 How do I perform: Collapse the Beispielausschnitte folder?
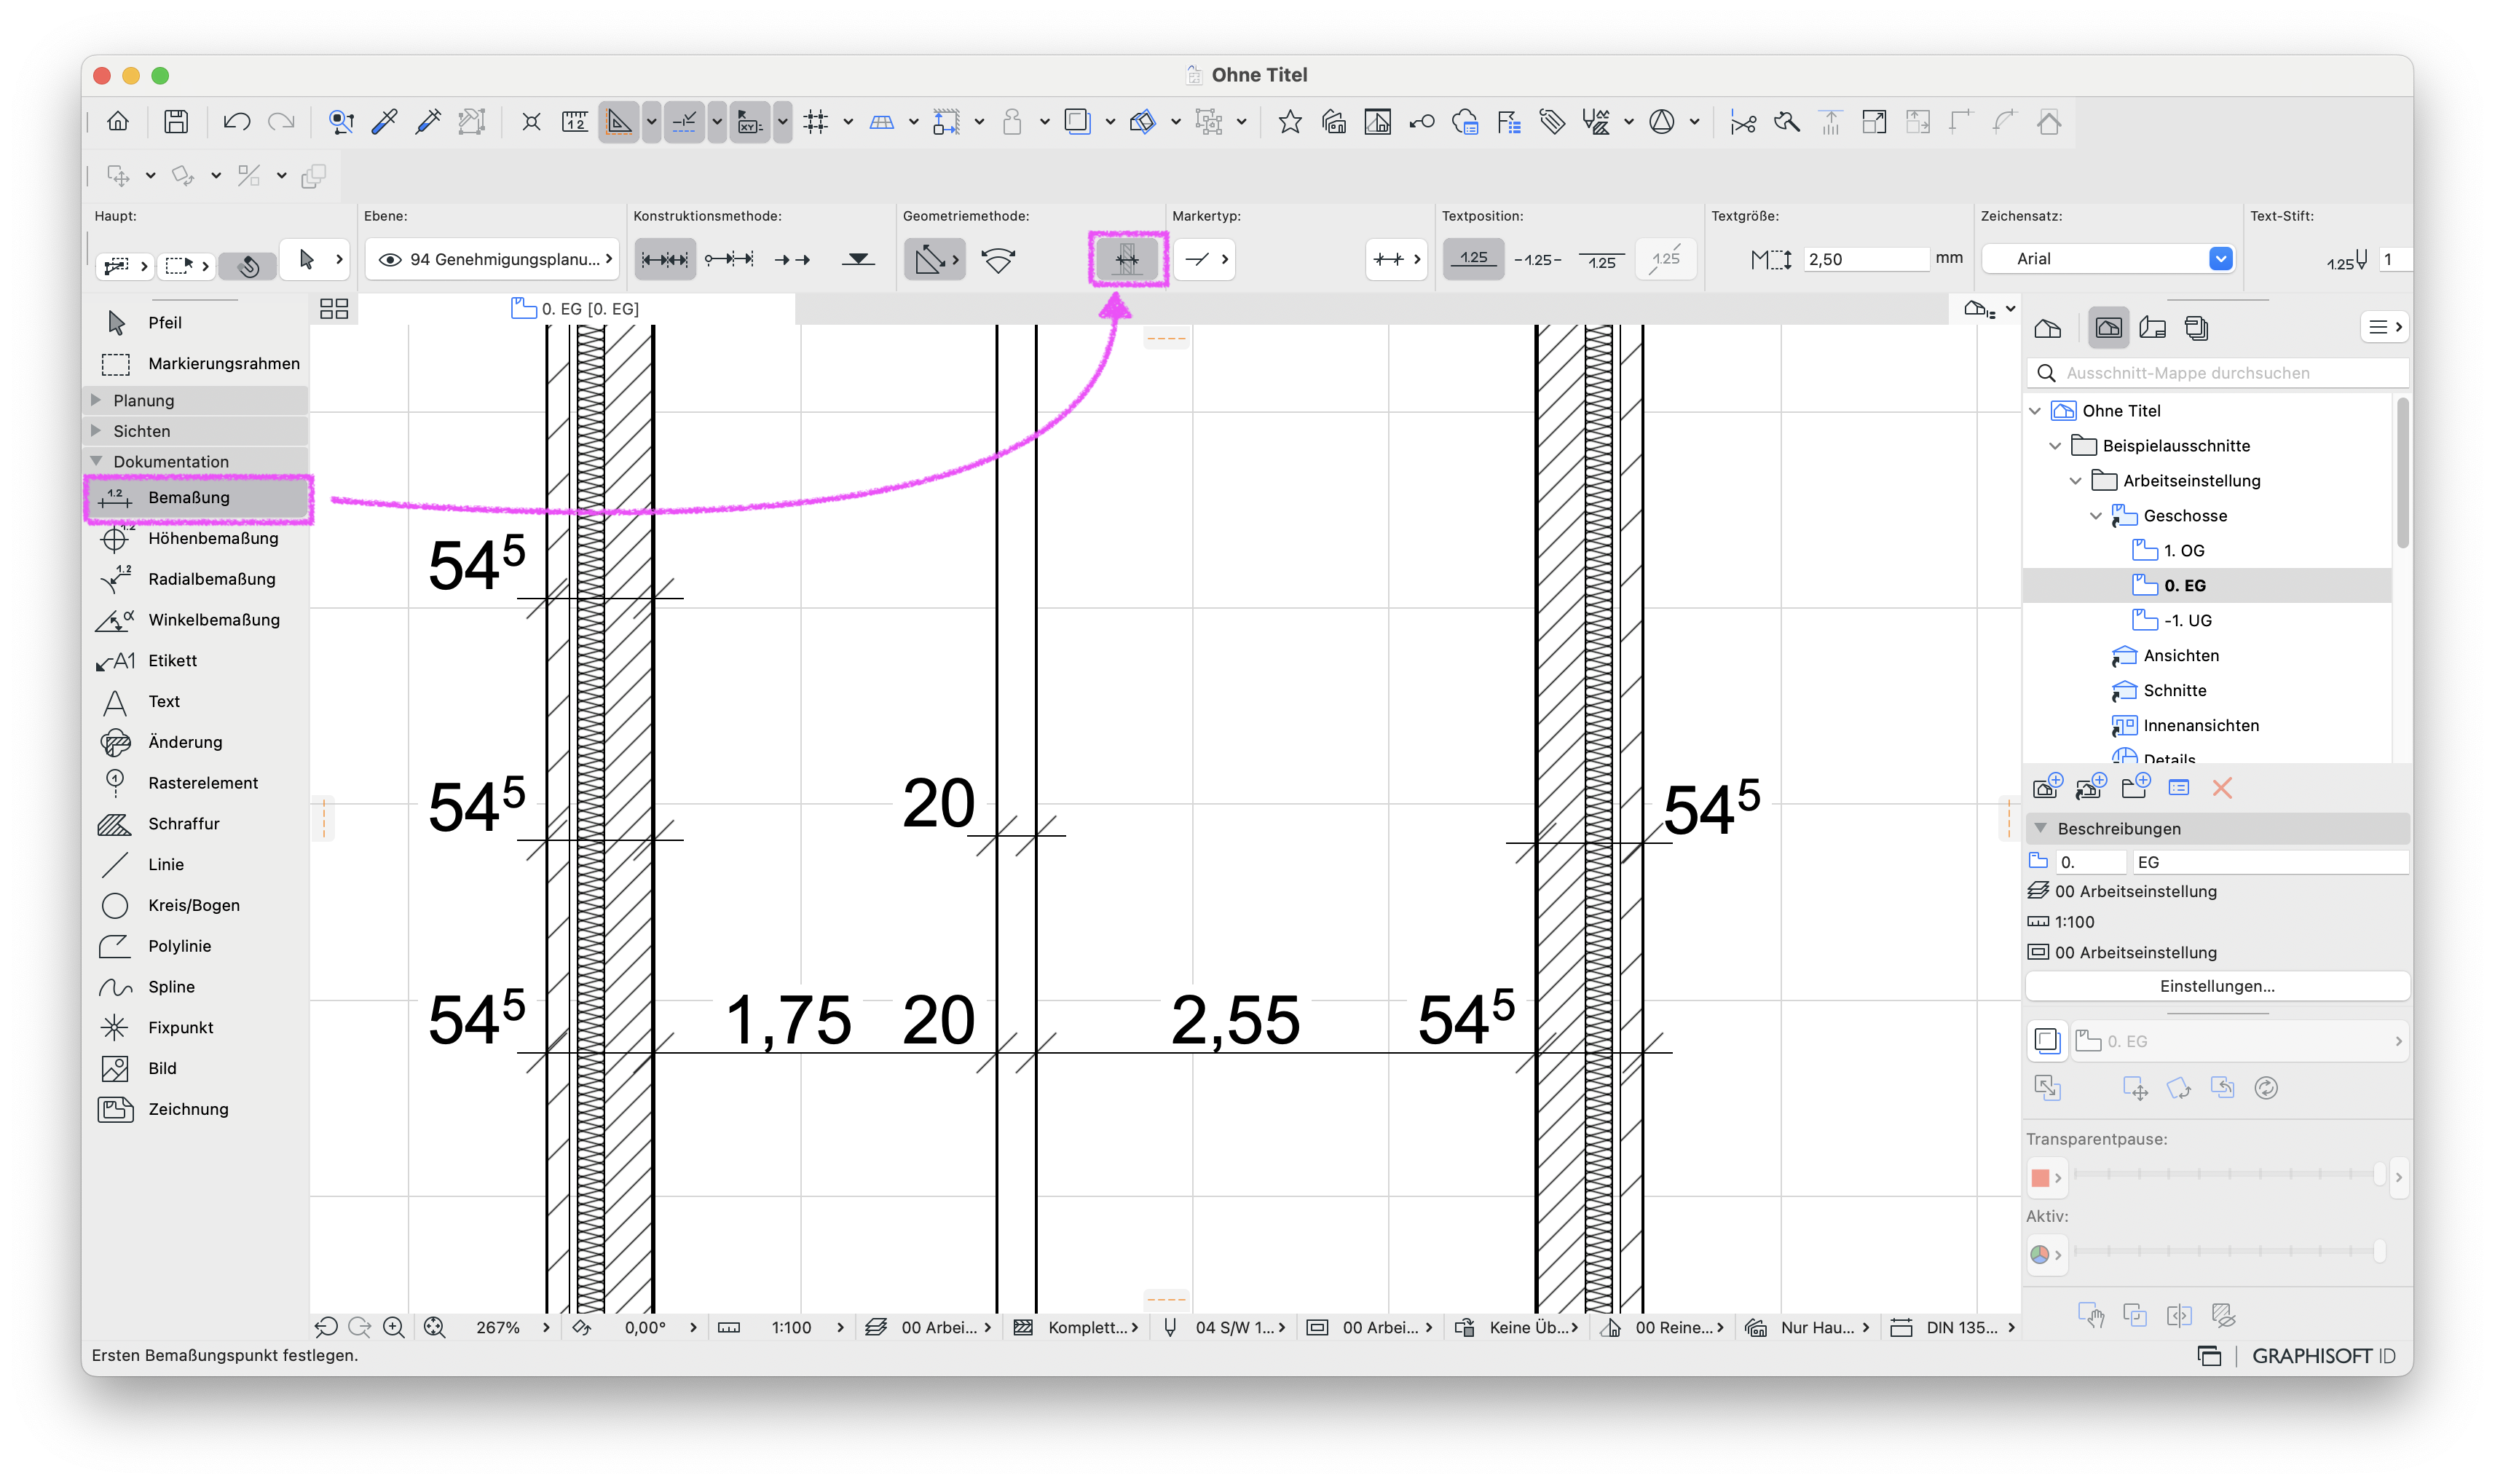[2055, 445]
